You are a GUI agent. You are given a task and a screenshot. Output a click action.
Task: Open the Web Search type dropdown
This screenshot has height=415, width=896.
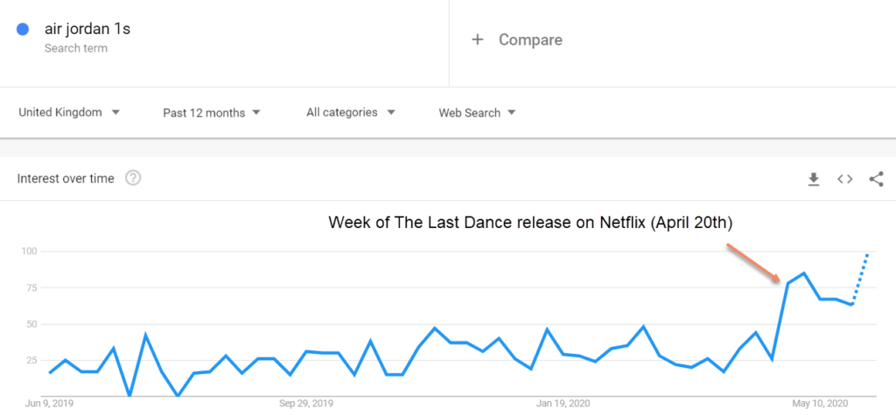pyautogui.click(x=477, y=113)
